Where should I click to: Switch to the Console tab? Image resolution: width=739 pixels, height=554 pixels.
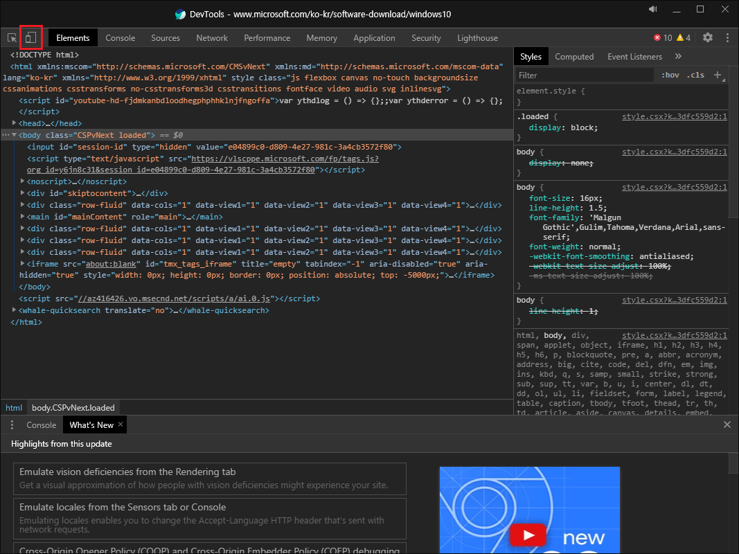[121, 37]
